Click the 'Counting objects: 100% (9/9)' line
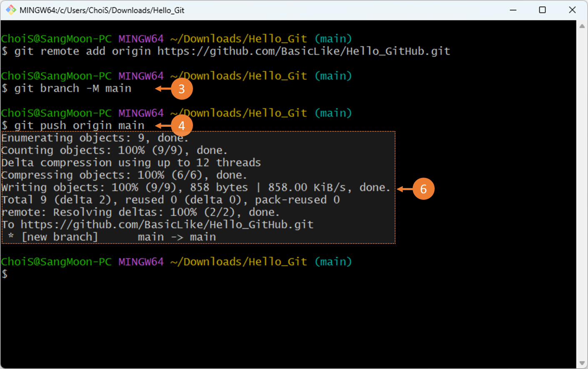Viewport: 588px width, 369px height. tap(114, 151)
